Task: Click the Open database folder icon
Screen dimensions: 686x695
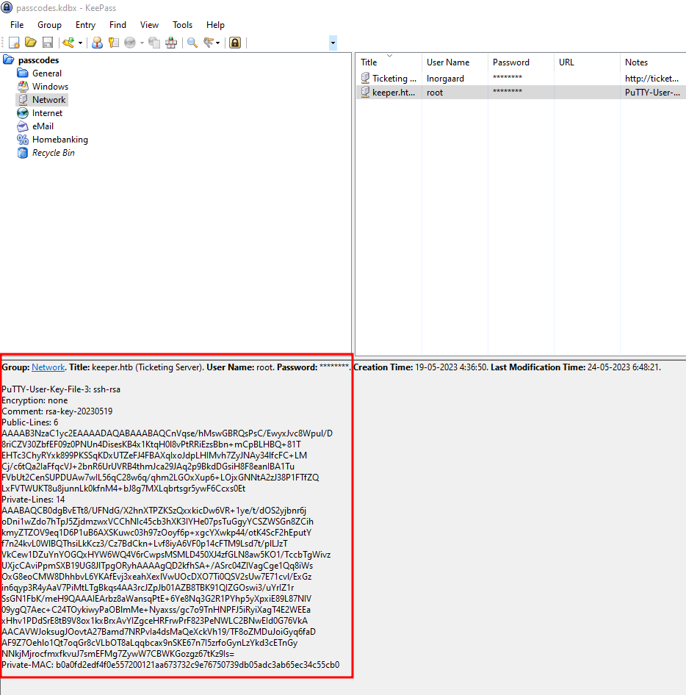Action: (31, 43)
